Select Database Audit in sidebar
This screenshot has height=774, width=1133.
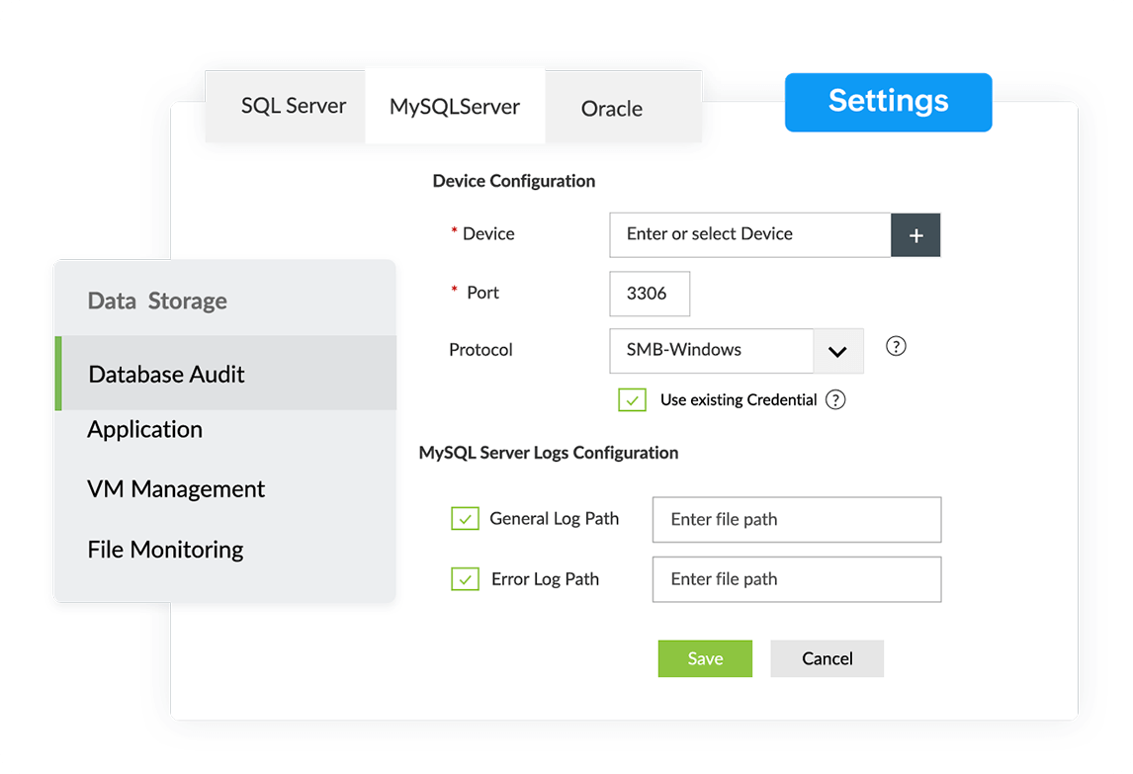coord(167,375)
